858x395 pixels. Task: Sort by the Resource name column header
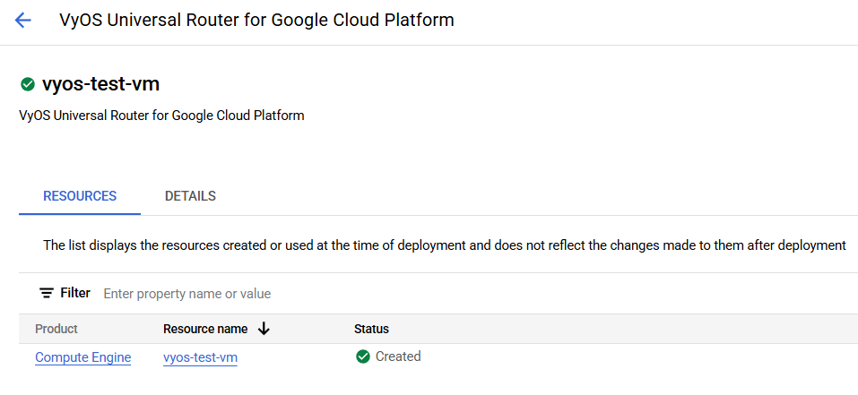coord(205,329)
